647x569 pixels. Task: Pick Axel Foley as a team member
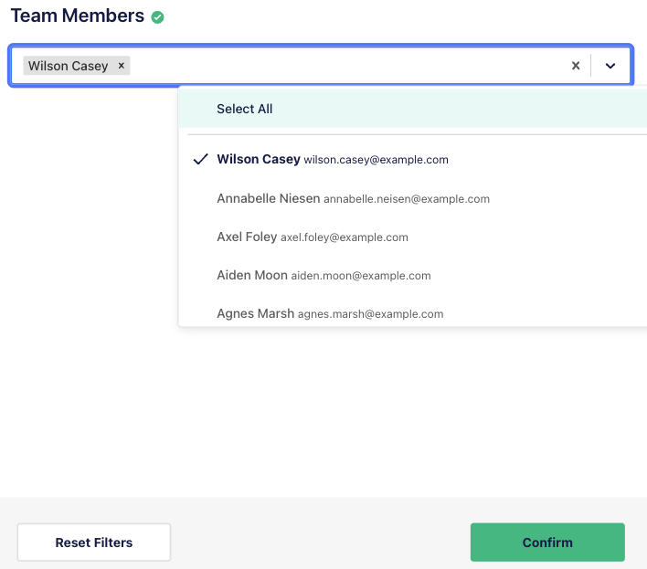pos(247,237)
